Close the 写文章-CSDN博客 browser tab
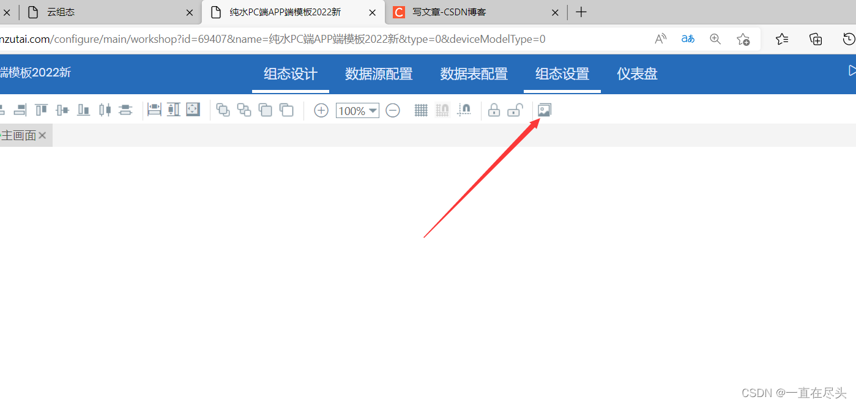 (555, 12)
